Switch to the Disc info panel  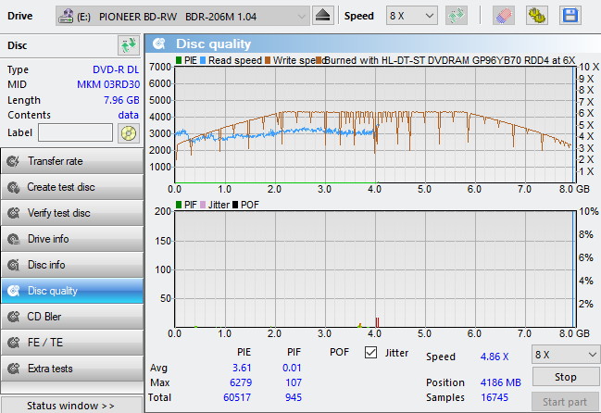click(x=72, y=265)
